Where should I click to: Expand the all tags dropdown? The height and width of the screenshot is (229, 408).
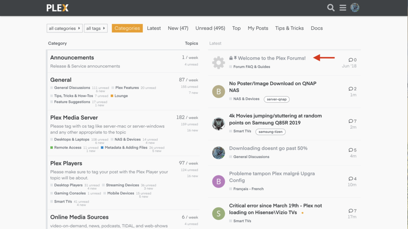96,28
